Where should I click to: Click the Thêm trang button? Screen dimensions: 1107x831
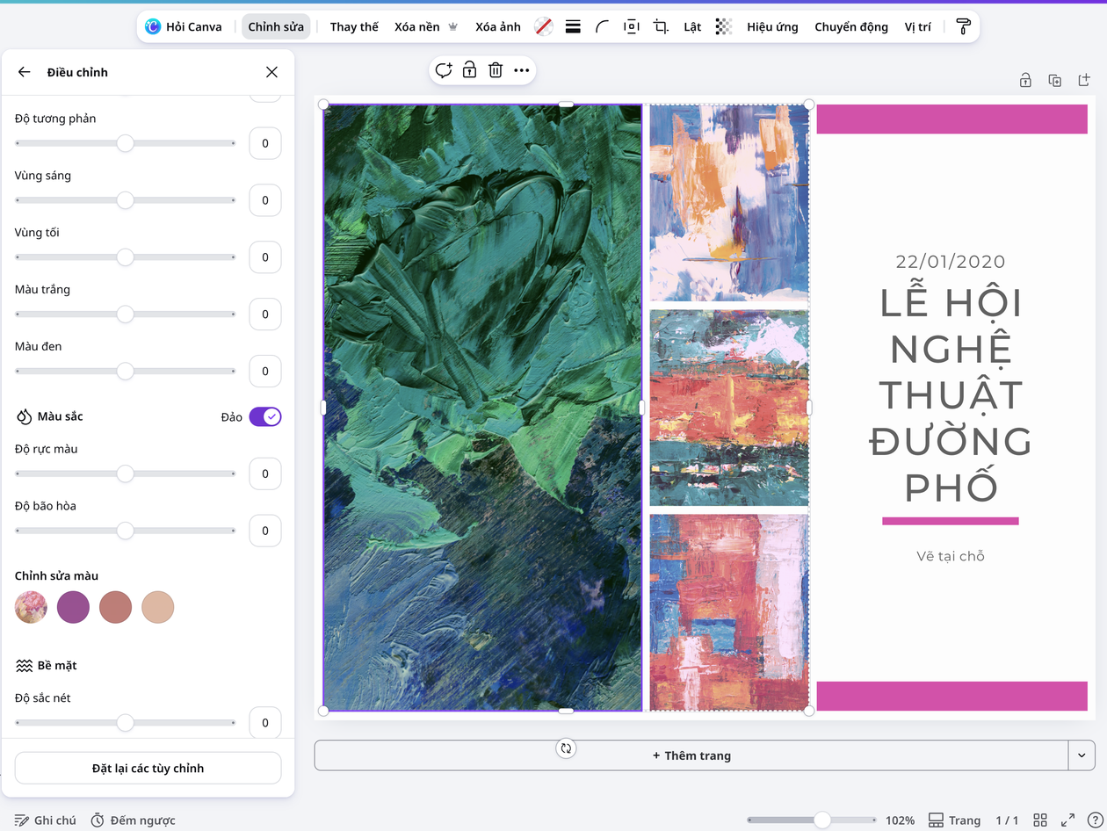(x=691, y=755)
